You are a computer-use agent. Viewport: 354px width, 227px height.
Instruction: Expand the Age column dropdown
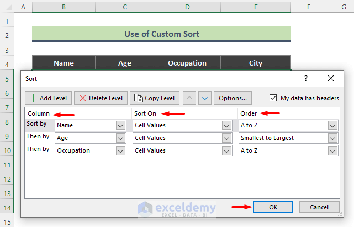121,138
